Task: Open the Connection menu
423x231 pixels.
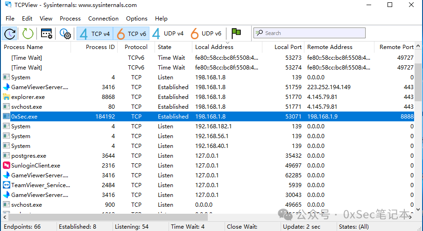Action: tap(103, 18)
